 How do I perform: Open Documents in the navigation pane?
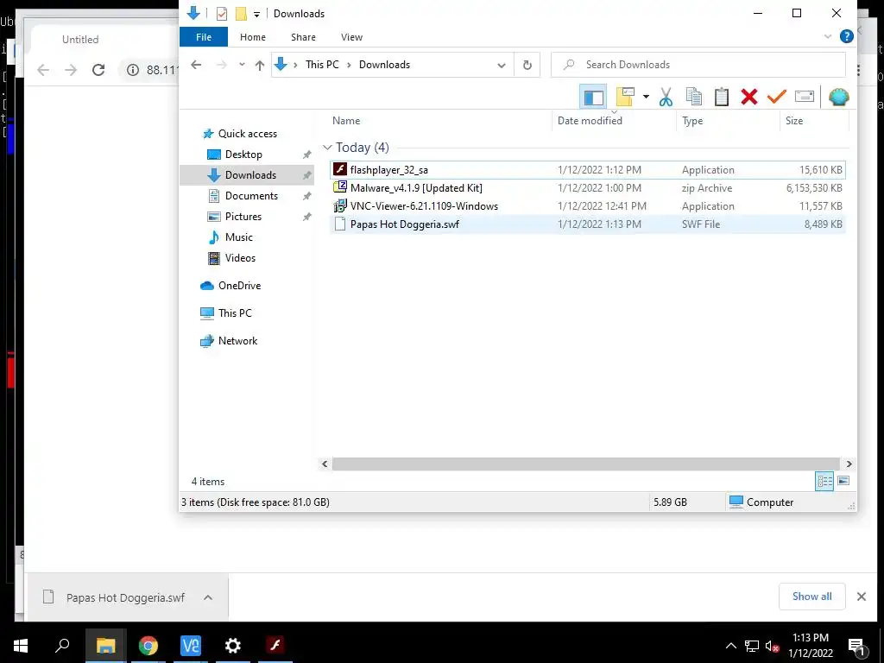point(251,196)
